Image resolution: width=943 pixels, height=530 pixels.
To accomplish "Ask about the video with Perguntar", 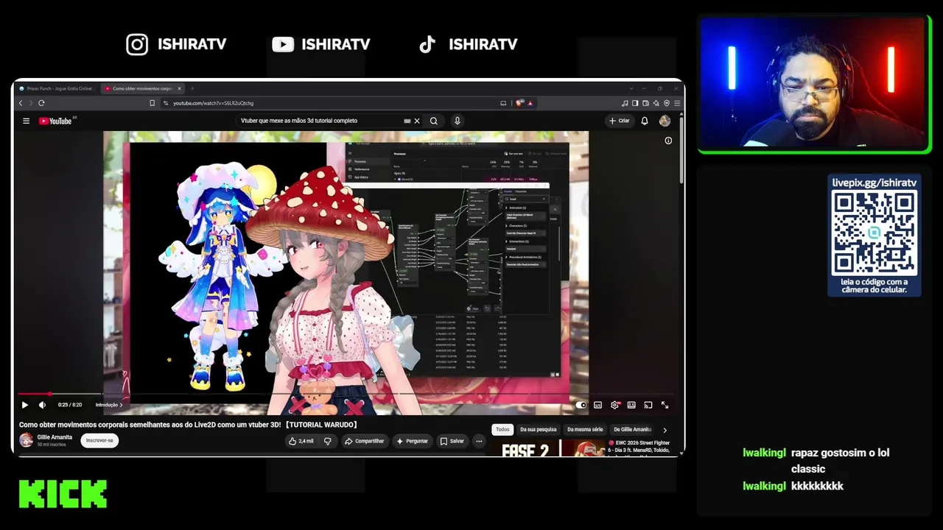I will (411, 441).
